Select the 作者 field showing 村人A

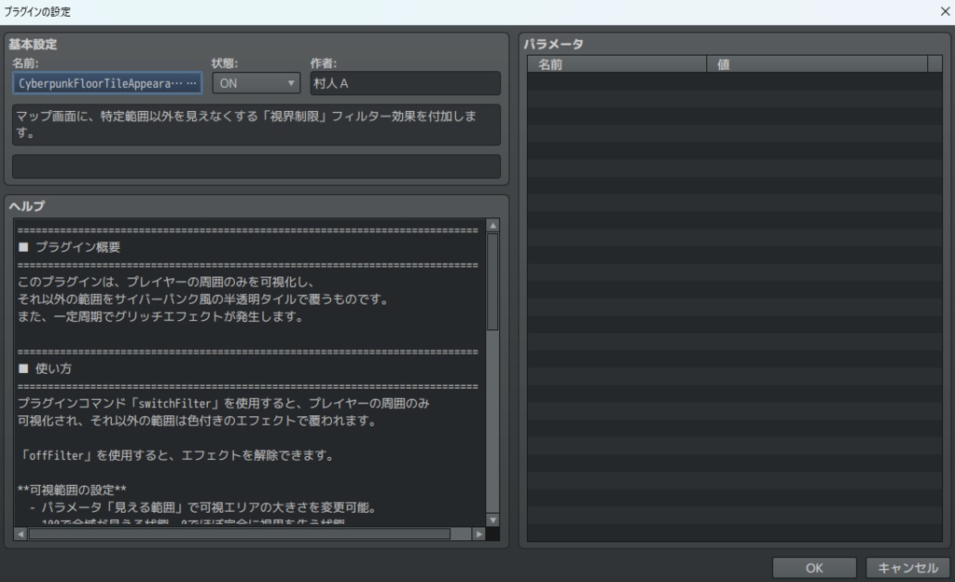pyautogui.click(x=403, y=83)
